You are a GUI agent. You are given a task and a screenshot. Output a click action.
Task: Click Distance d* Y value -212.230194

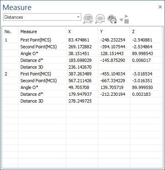pos(113,94)
